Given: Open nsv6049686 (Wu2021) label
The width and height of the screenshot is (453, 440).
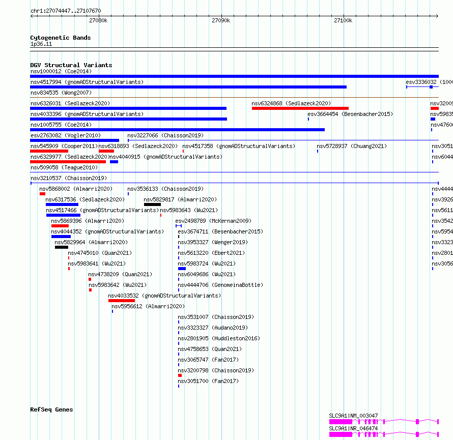Looking at the screenshot, I should click(x=207, y=274).
